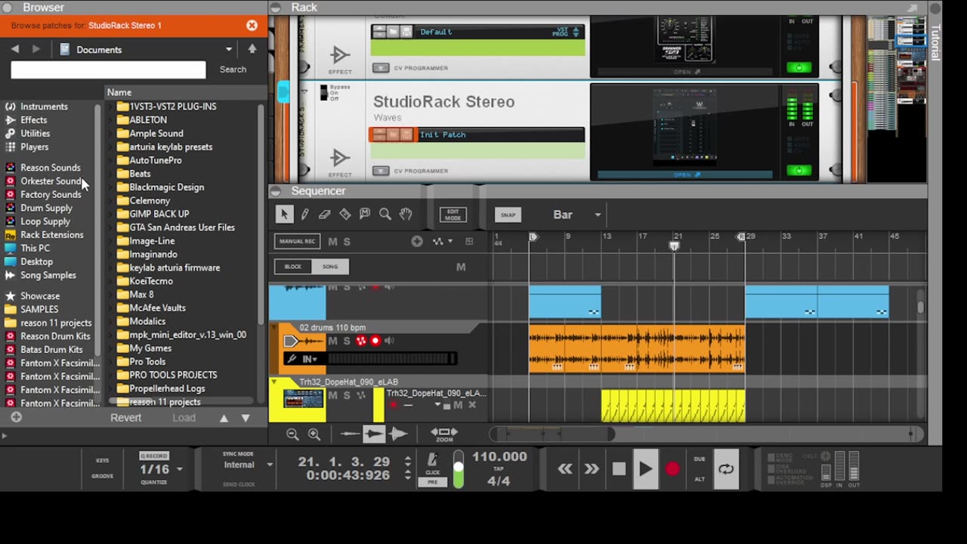The width and height of the screenshot is (967, 544).
Task: Open Utilities in browser sidebar
Action: (35, 134)
